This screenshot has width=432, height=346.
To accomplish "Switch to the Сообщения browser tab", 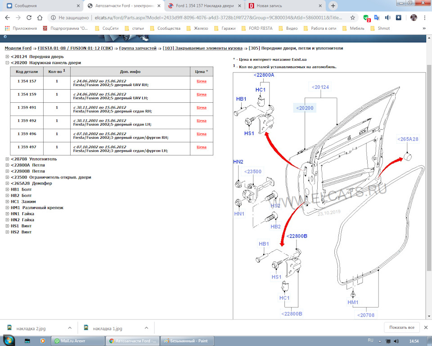I will click(x=40, y=6).
